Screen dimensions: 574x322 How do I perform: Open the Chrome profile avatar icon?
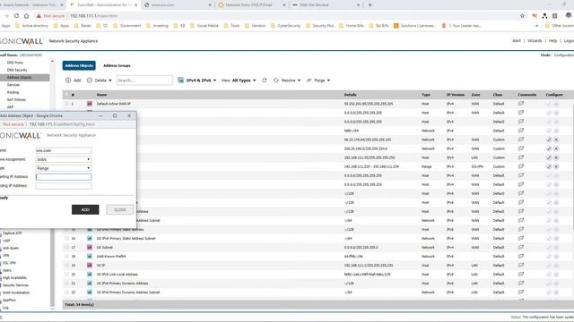568,16
